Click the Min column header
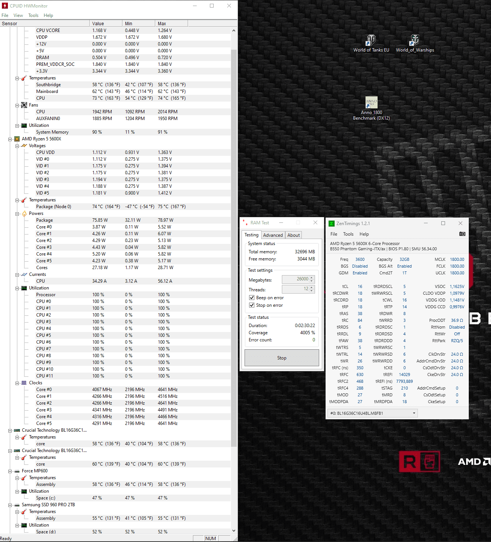491x542 pixels. click(139, 23)
